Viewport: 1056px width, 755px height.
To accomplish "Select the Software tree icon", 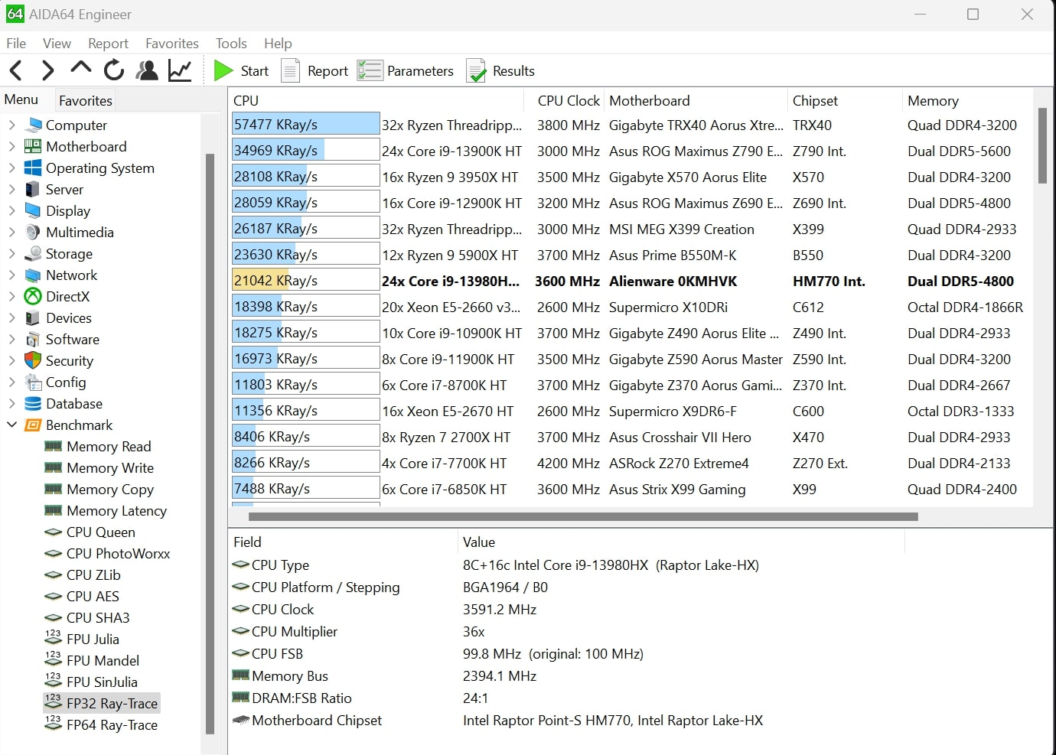I will click(x=33, y=339).
